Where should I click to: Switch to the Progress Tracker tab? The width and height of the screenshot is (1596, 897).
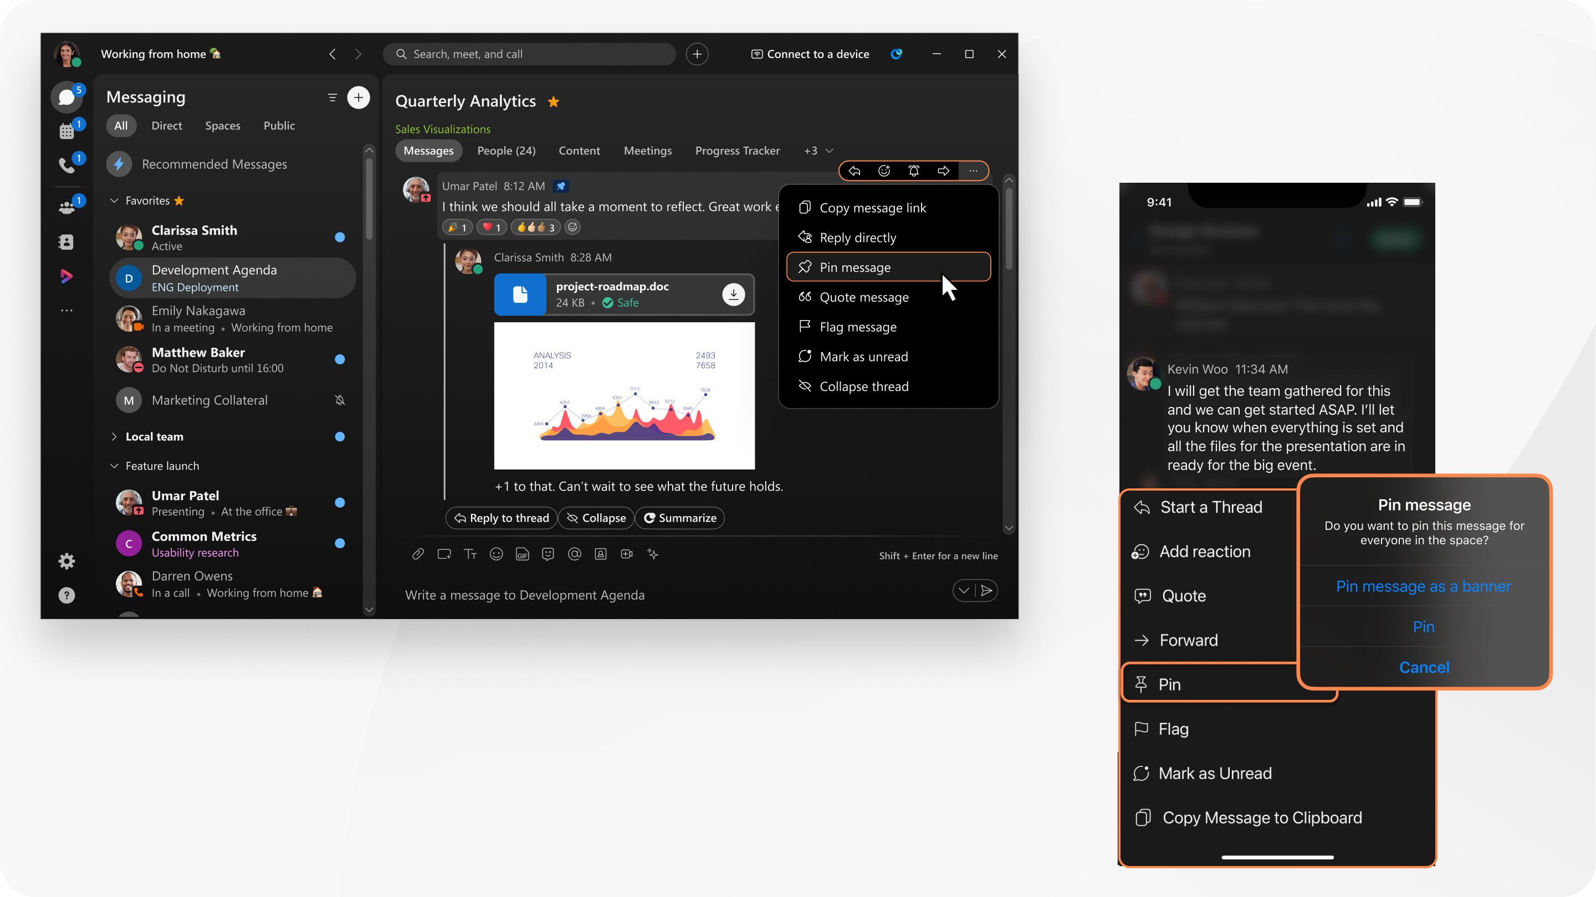[x=738, y=150]
